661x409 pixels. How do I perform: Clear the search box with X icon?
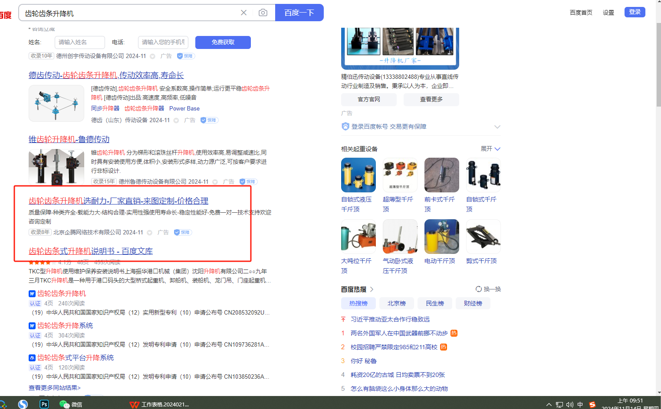pyautogui.click(x=243, y=13)
